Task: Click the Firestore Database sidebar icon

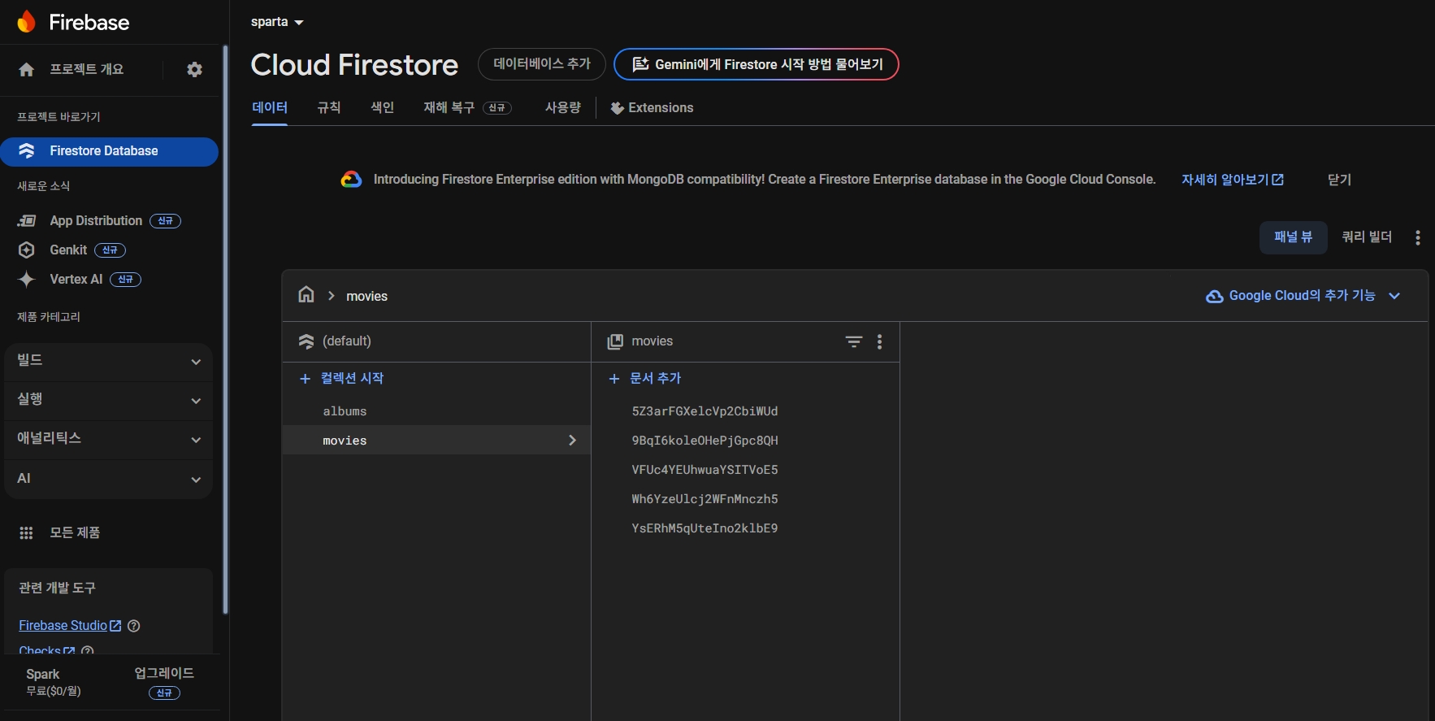Action: 27,151
